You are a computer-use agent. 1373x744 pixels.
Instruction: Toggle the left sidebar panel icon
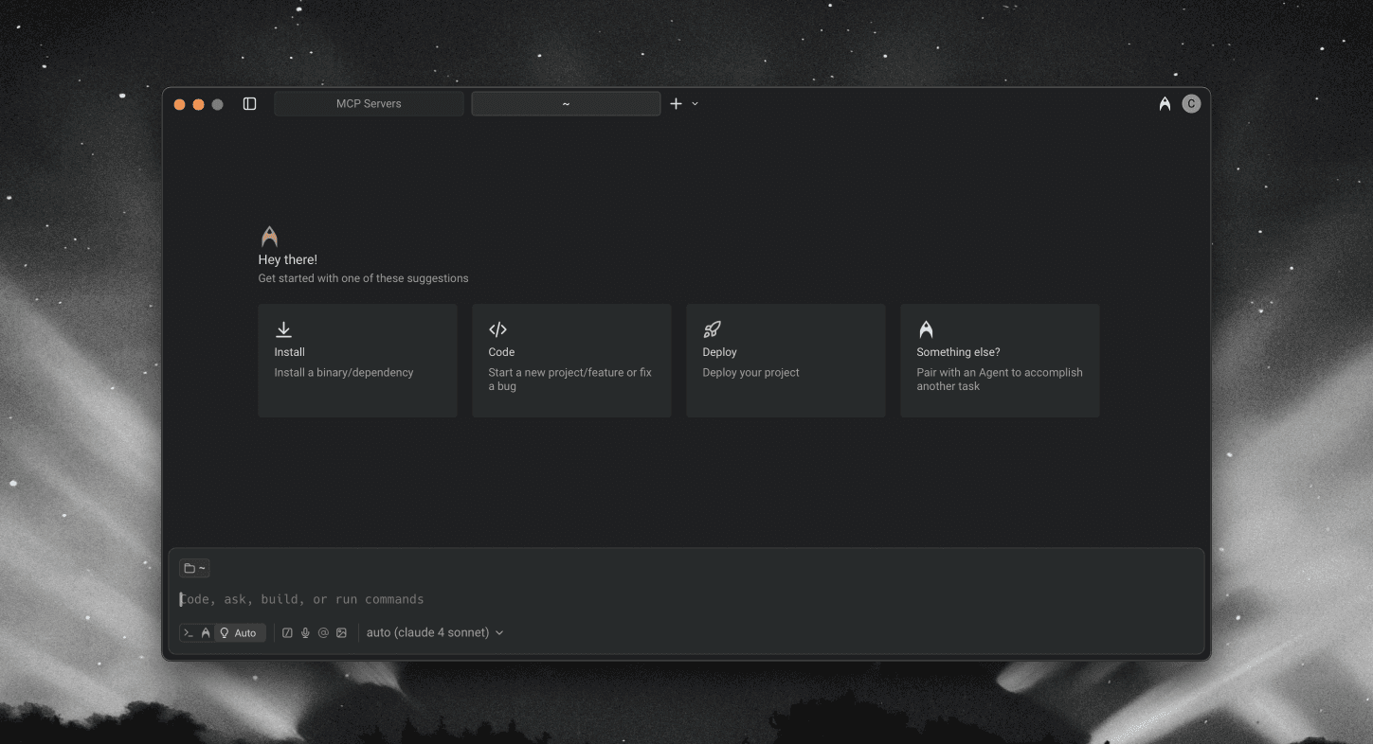coord(250,104)
